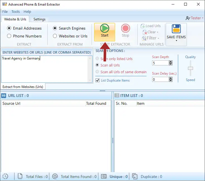
Task: Click the Item column header
Action: 170,103
